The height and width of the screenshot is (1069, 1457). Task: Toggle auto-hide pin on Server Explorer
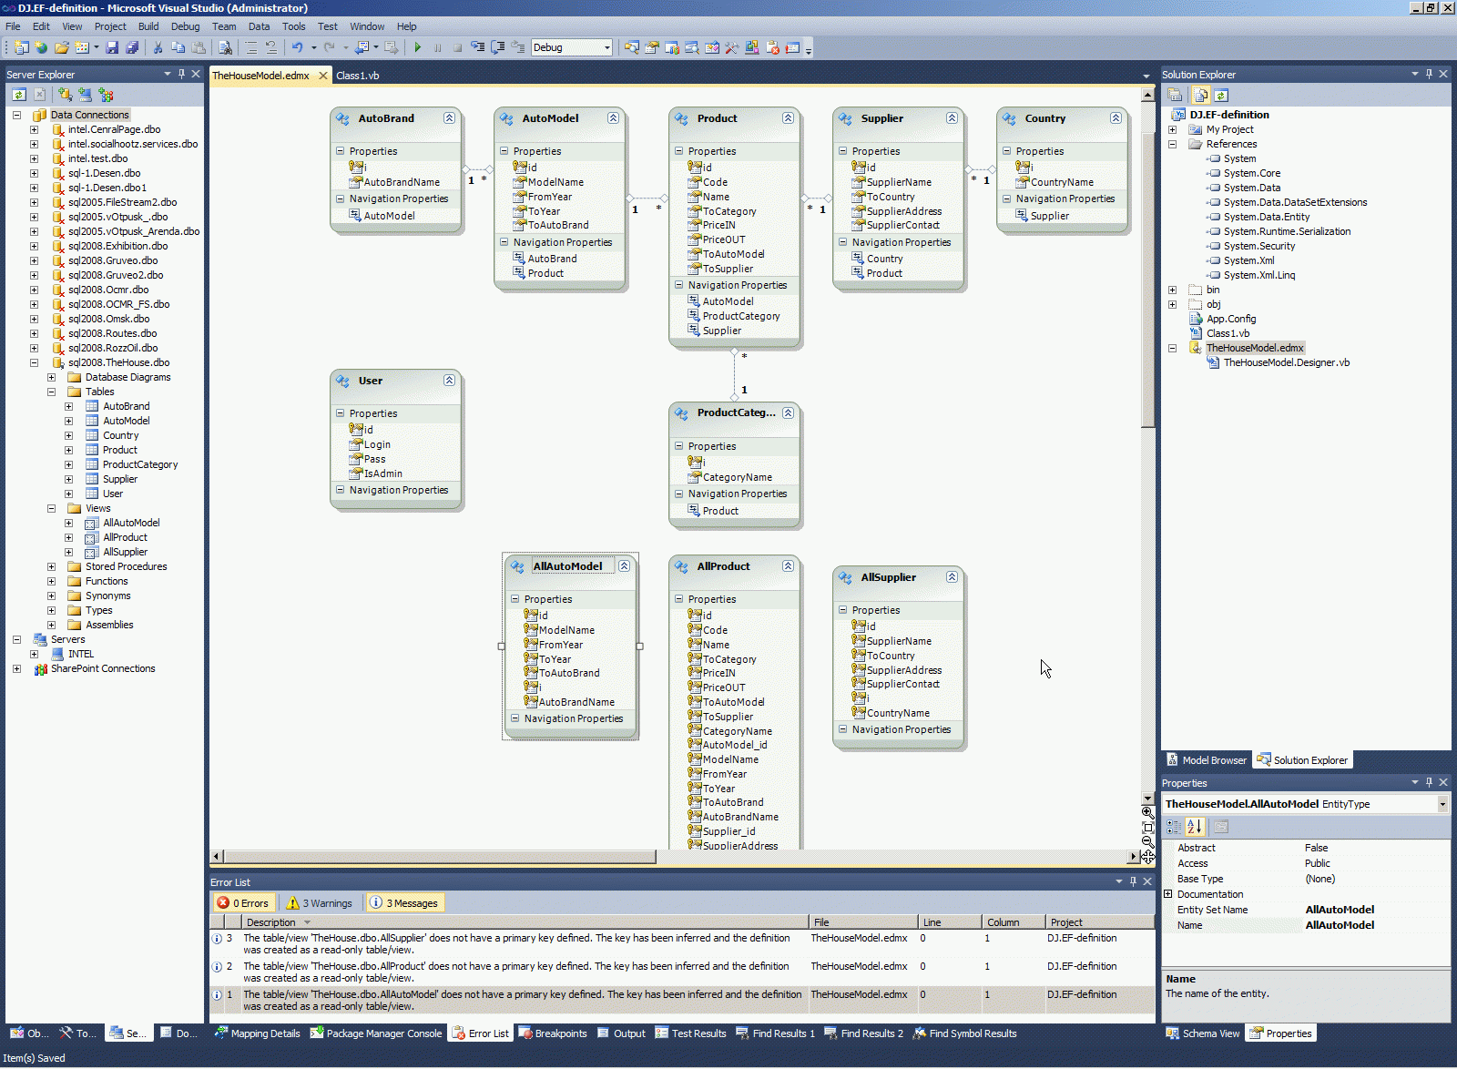coord(181,74)
